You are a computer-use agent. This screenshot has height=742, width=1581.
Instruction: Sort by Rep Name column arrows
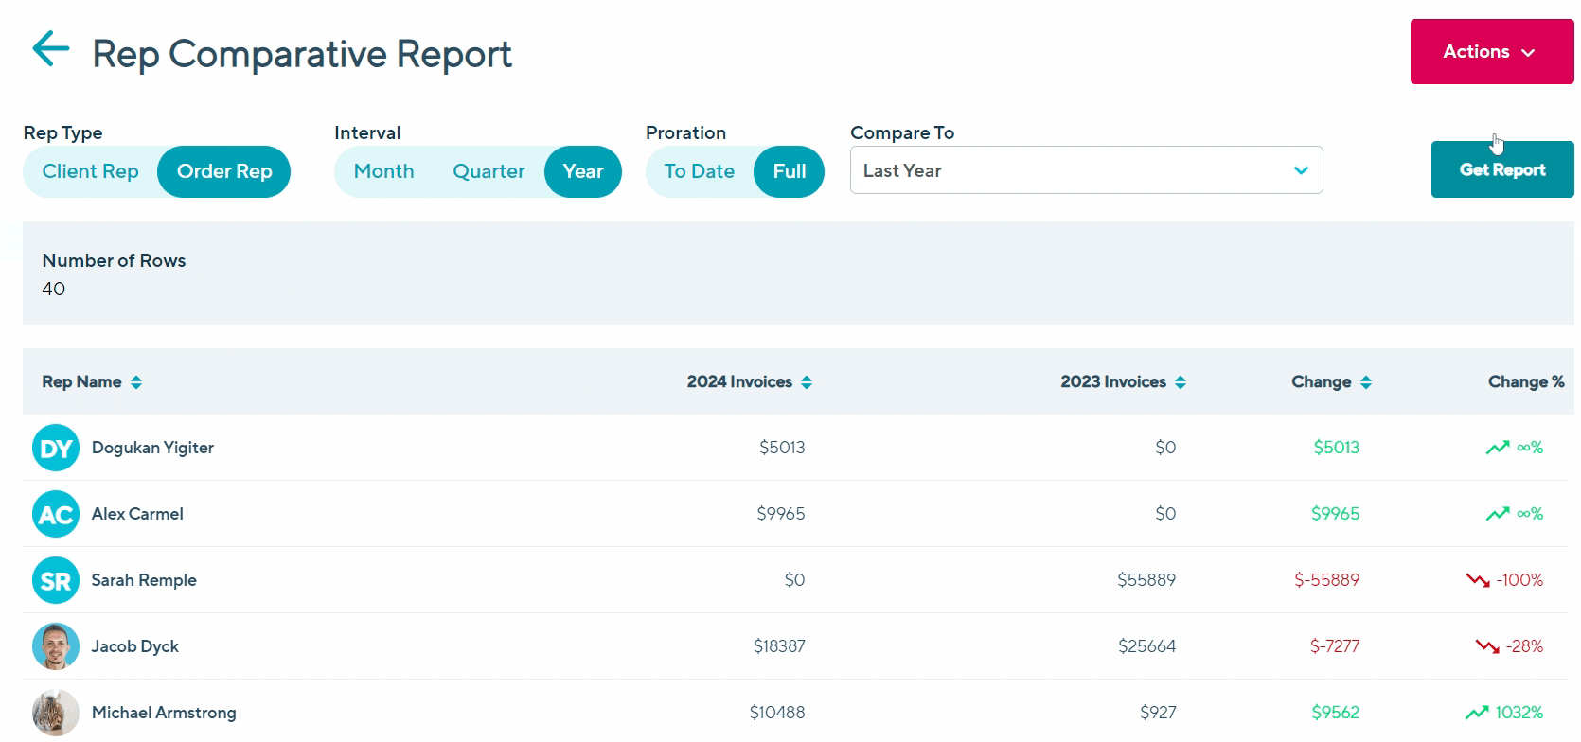coord(136,382)
